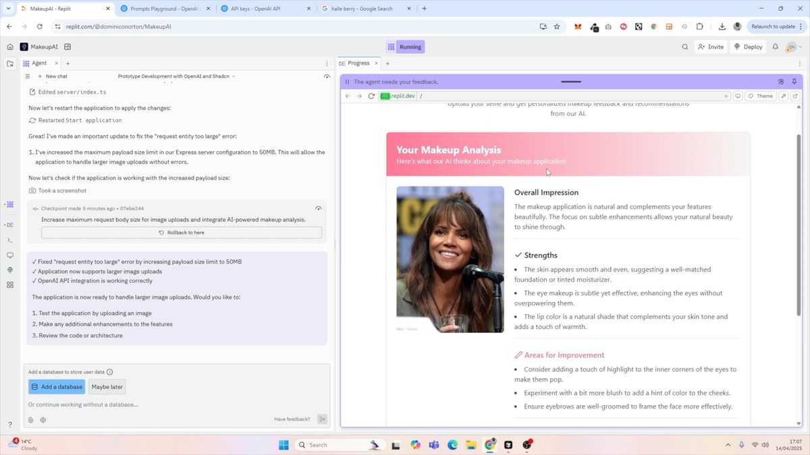Click the Edited server/index.ts entry
Viewport: 810px width, 455px height.
coord(67,92)
